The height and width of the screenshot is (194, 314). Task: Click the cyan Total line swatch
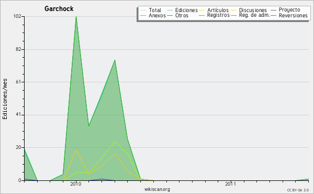[x=143, y=10]
